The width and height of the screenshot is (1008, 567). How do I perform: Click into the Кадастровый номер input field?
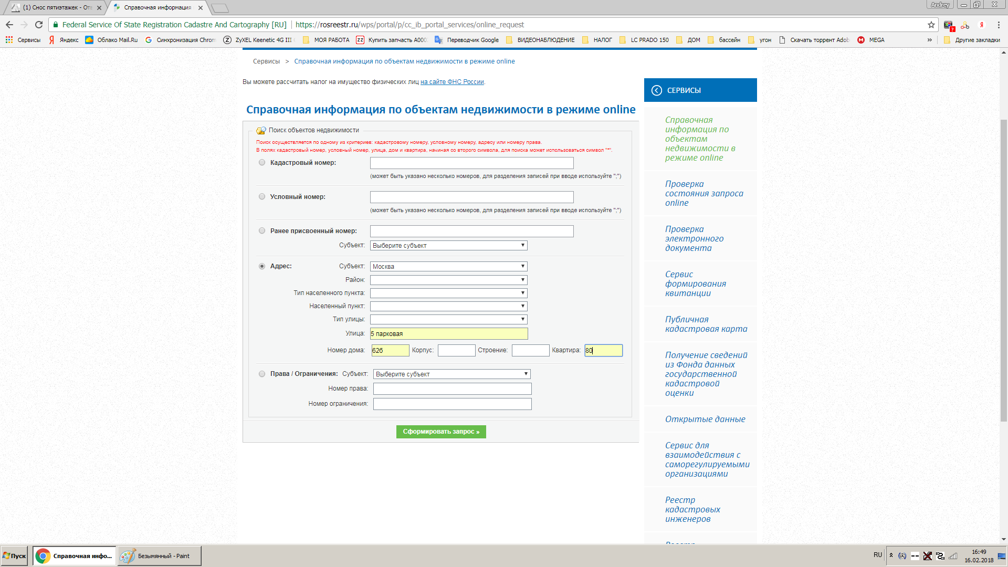tap(471, 163)
